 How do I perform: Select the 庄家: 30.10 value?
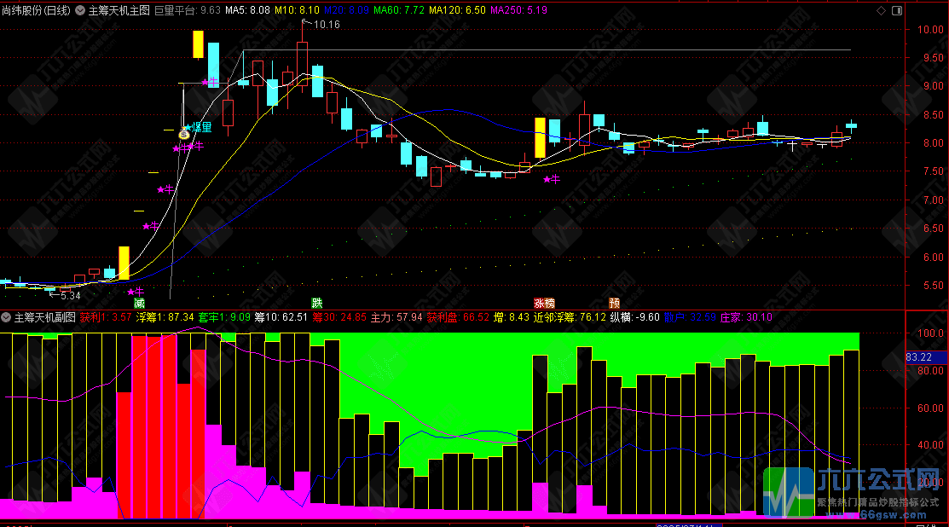pos(746,317)
